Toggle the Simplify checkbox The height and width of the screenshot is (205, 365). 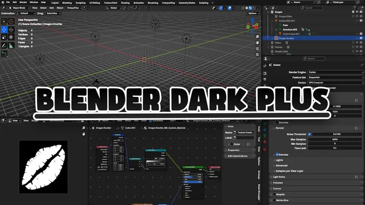(274, 195)
